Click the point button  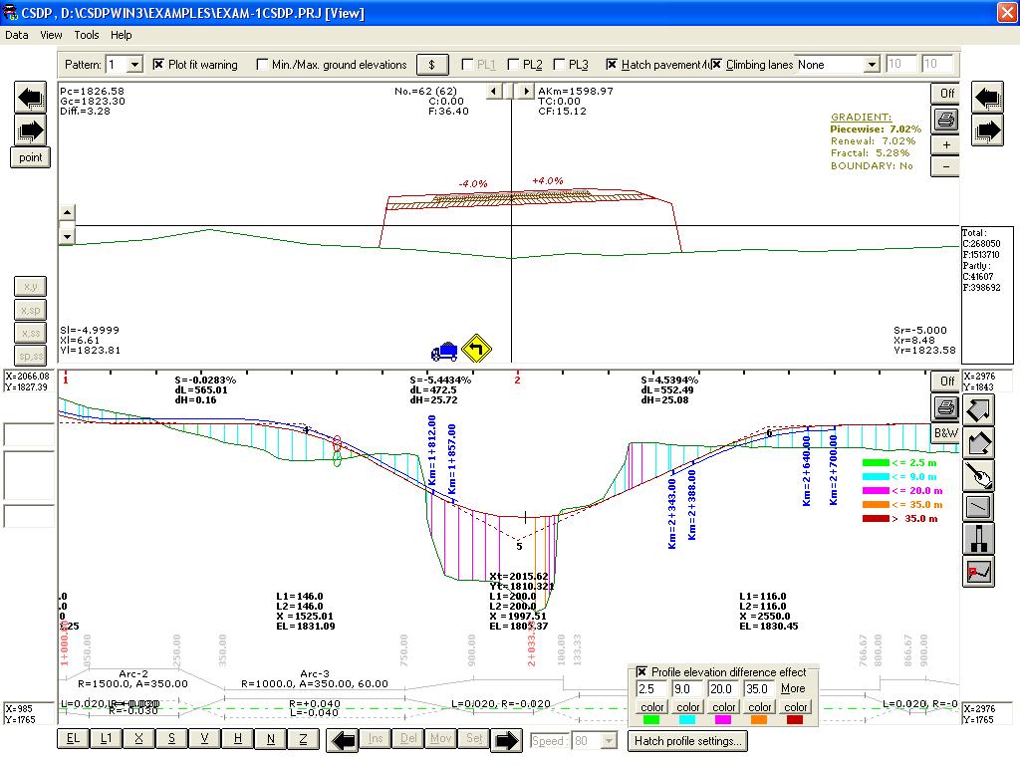(x=31, y=157)
